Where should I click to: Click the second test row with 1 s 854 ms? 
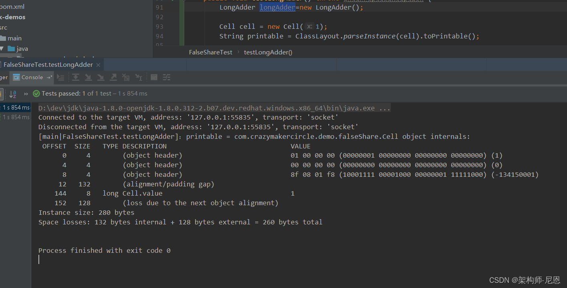coord(15,117)
